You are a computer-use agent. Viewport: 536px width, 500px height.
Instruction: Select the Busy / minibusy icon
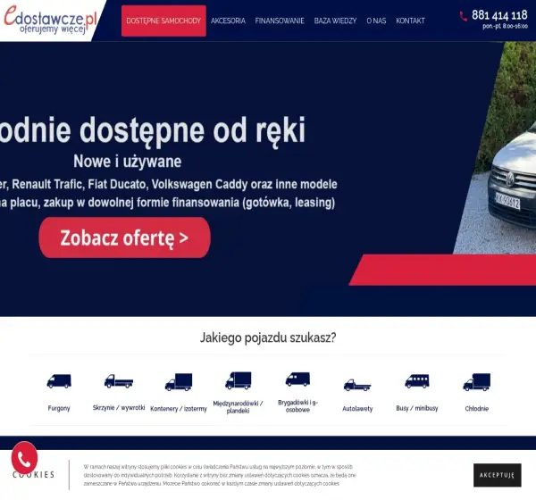(417, 381)
